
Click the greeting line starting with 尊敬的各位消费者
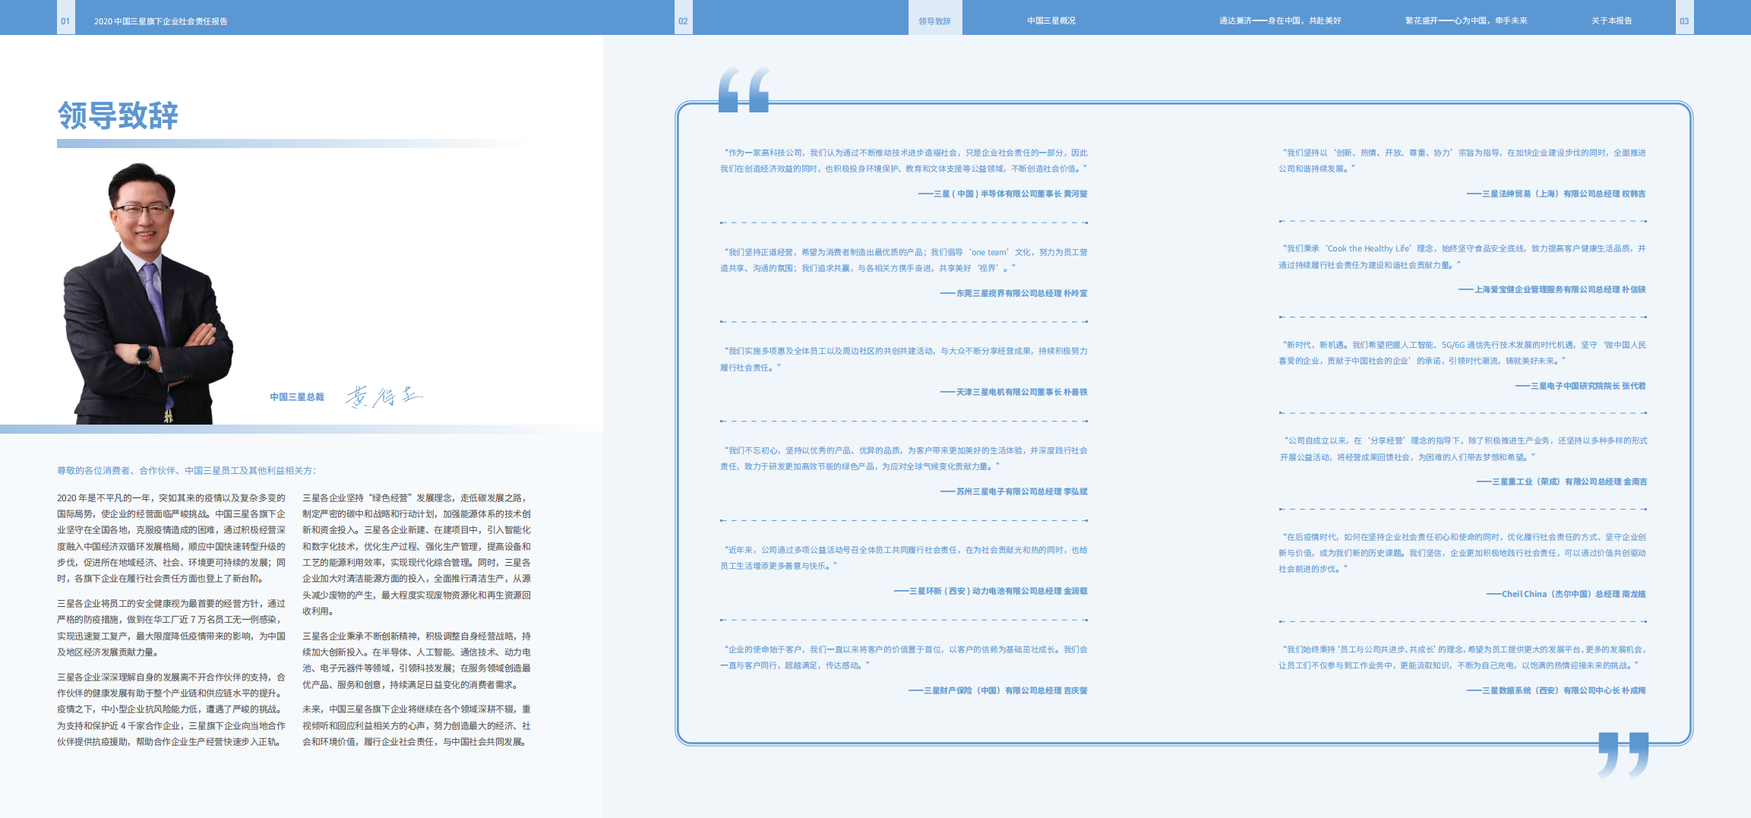[187, 471]
